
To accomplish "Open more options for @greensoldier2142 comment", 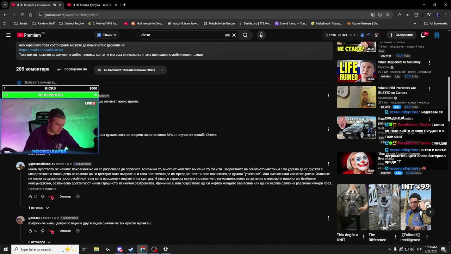I will coord(328,164).
